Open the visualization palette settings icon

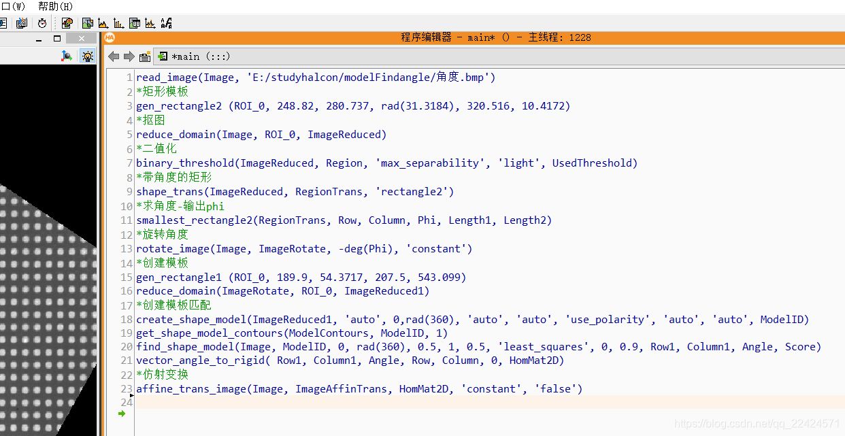click(67, 23)
